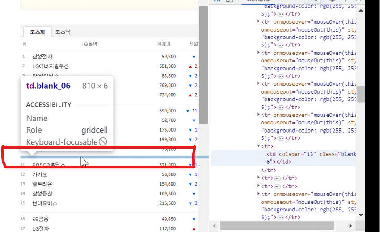Select the price 109,600 cell
380x232 pixels.
pyautogui.click(x=168, y=194)
